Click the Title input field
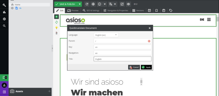Image resolution: width=219 pixels, height=96 pixels. pos(123,59)
